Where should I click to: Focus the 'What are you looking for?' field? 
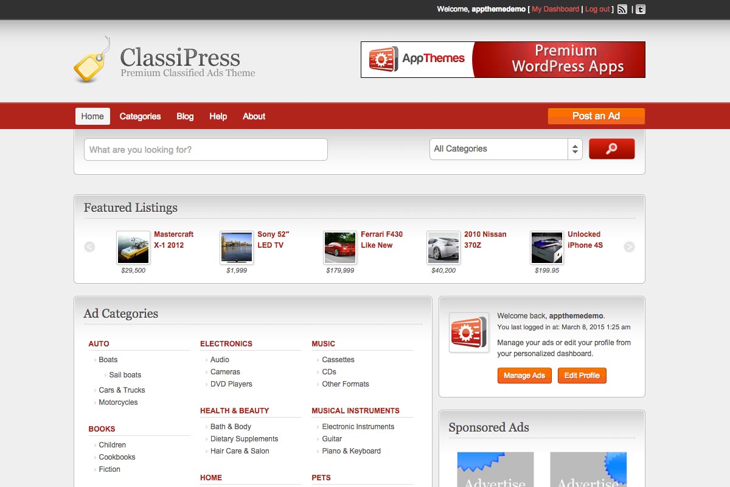tap(206, 149)
